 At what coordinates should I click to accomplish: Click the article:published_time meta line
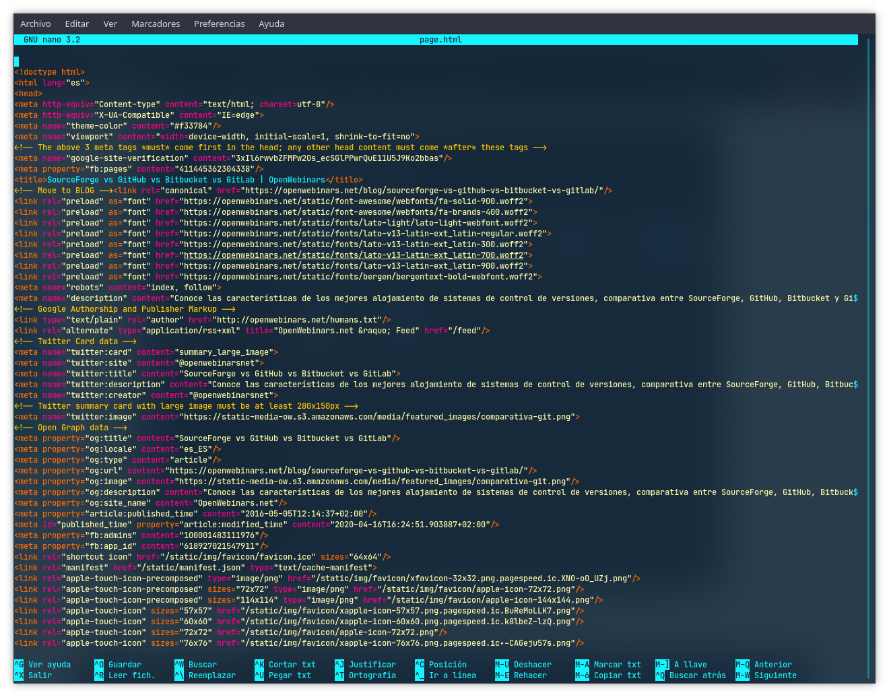click(x=195, y=514)
